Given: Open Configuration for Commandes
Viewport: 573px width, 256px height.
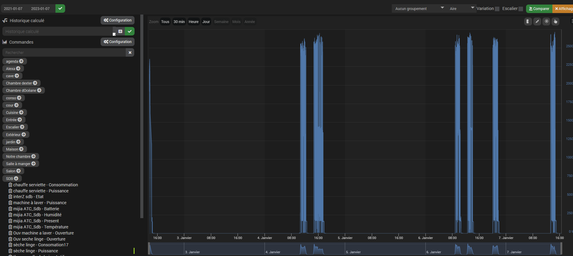Looking at the screenshot, I should click(x=118, y=42).
